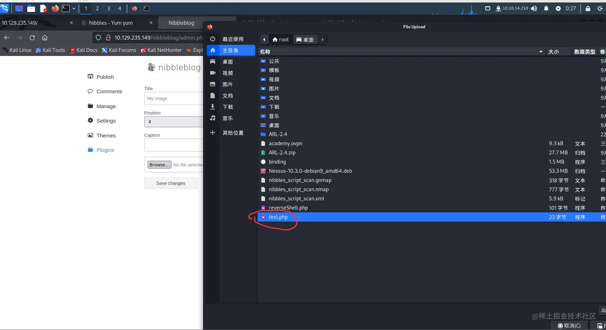Sort files by the 大小 size column
The image size is (606, 330).
coord(558,52)
